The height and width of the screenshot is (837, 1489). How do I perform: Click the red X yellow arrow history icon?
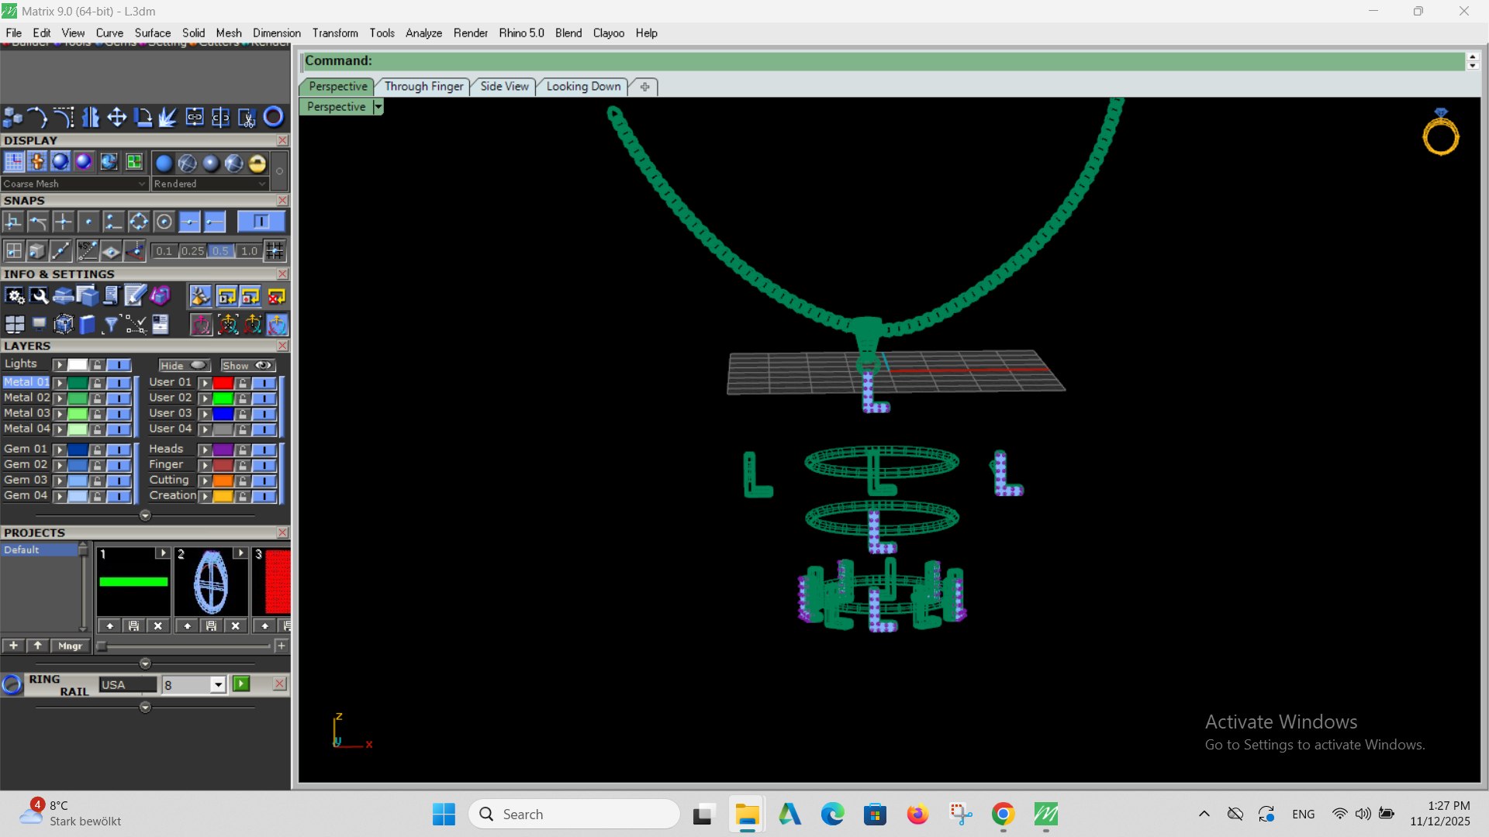[277, 296]
